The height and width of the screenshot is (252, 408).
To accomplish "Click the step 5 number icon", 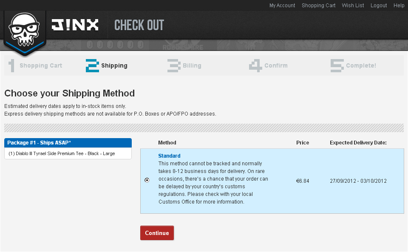I will pyautogui.click(x=337, y=65).
